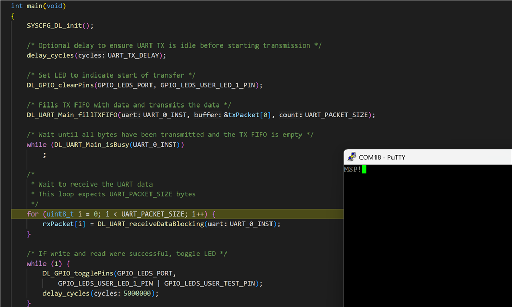Click the COM18 - PuTTY window title
This screenshot has width=512, height=307.
(382, 157)
